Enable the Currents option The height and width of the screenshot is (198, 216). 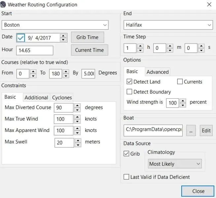tap(180, 82)
